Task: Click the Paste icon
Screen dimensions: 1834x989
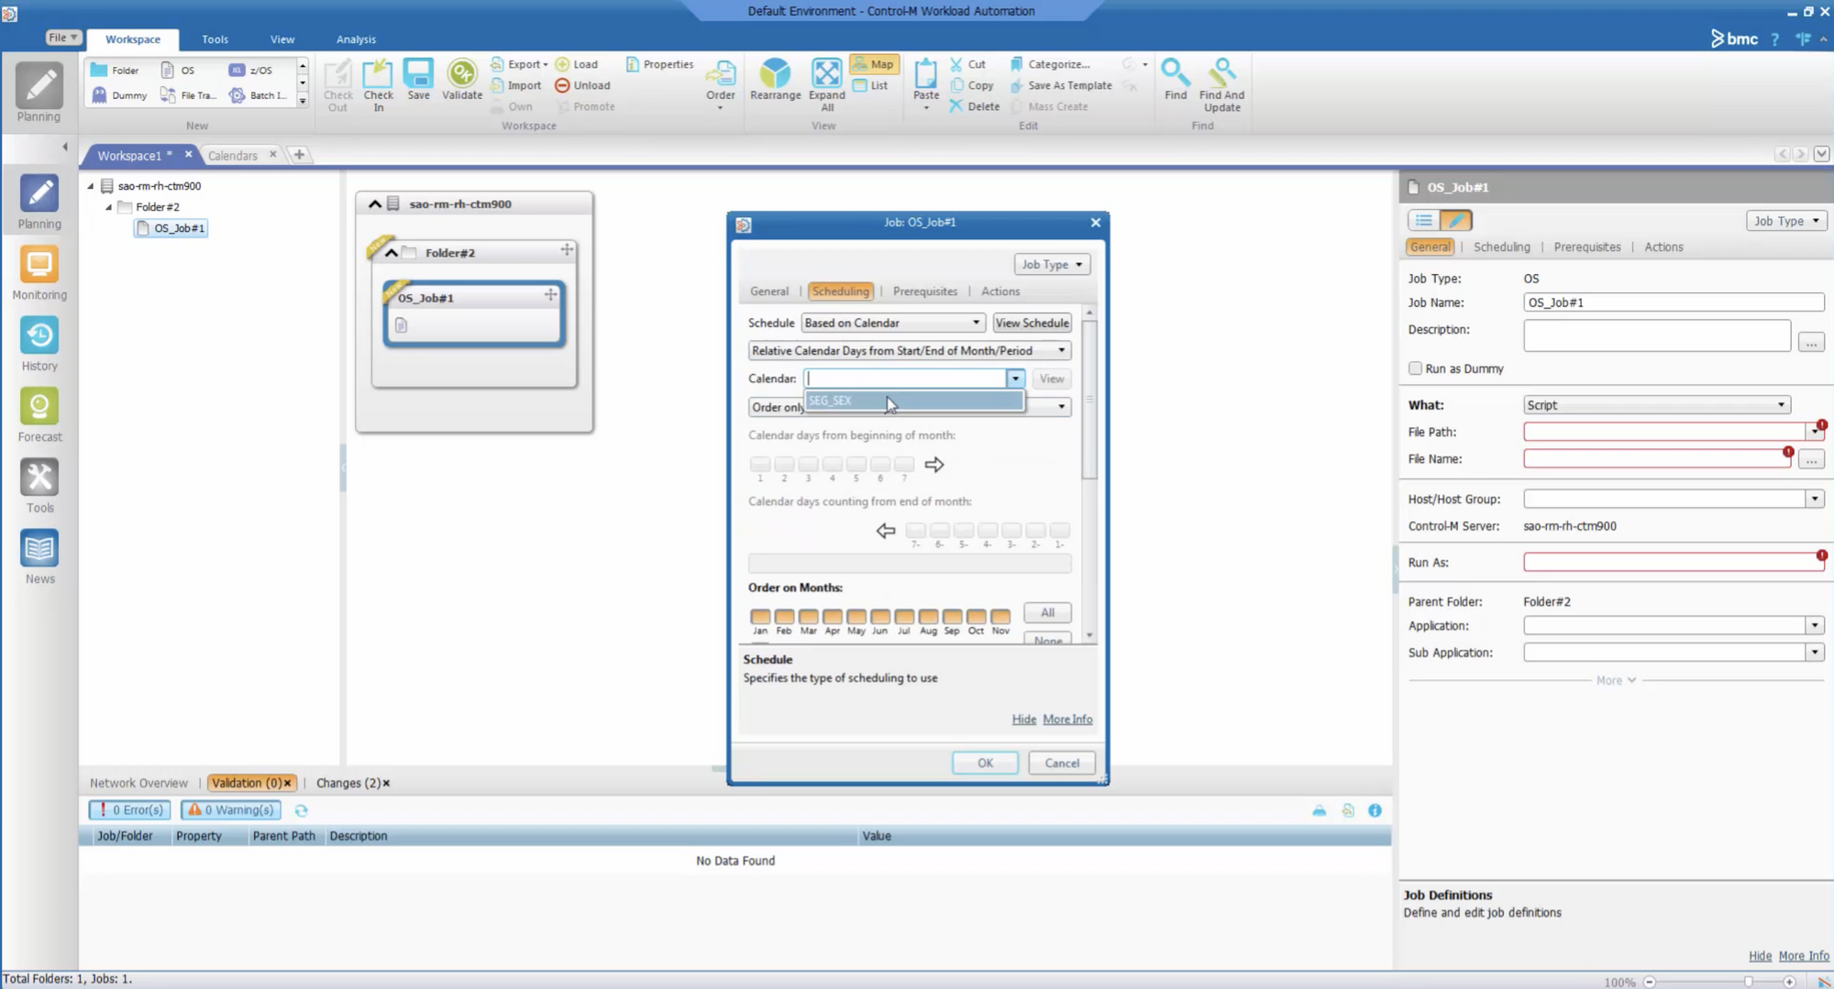Action: [925, 85]
